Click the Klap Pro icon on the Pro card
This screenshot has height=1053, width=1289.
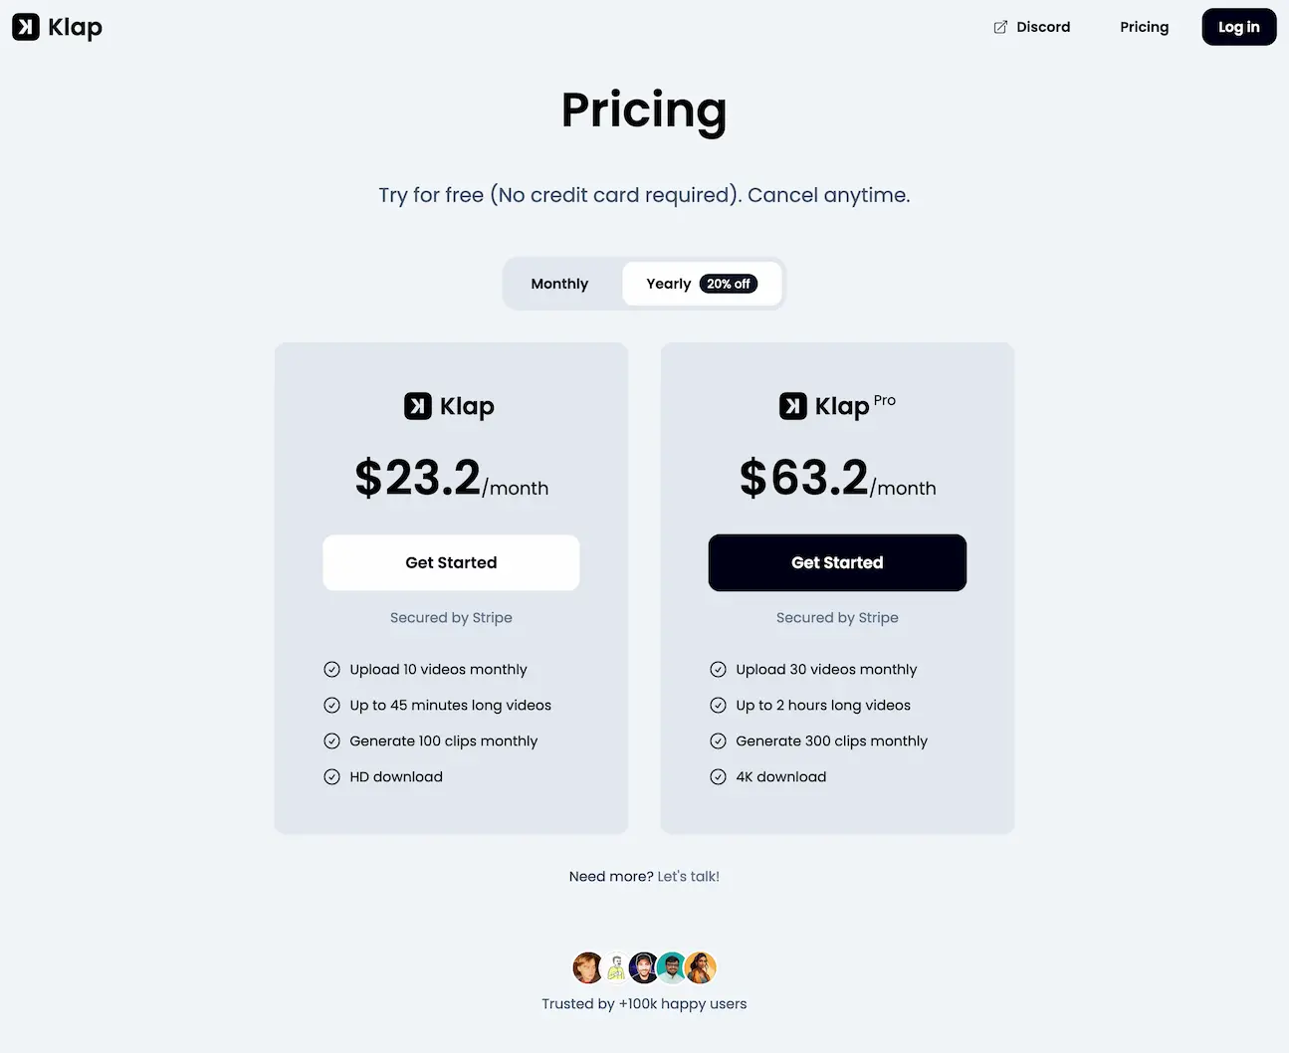tap(793, 406)
